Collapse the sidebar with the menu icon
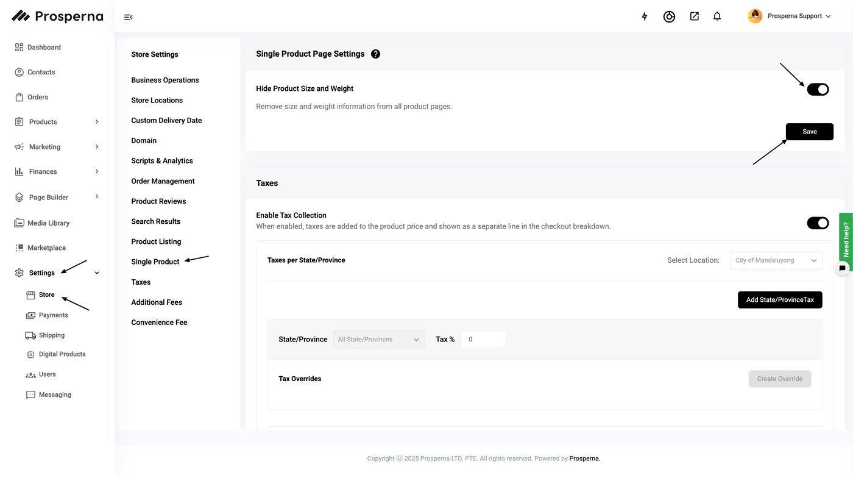Image resolution: width=853 pixels, height=478 pixels. pyautogui.click(x=128, y=17)
